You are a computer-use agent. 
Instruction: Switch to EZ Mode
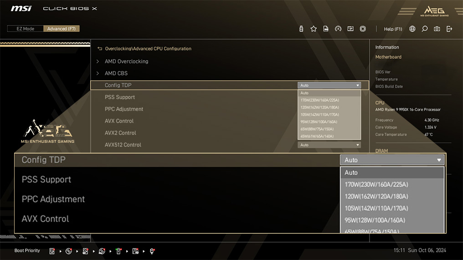click(x=26, y=29)
